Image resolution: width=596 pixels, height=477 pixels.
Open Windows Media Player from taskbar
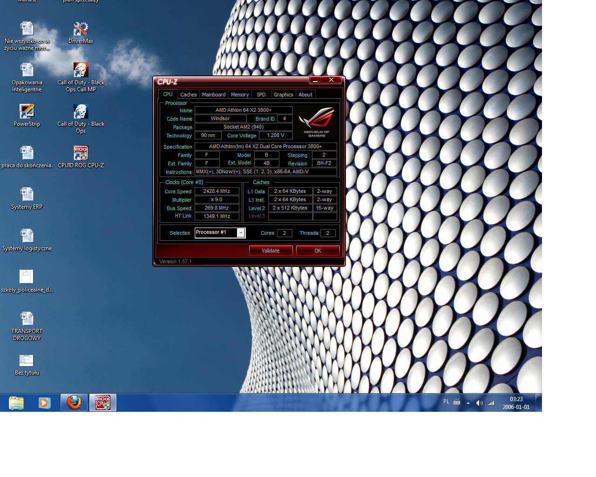(45, 402)
